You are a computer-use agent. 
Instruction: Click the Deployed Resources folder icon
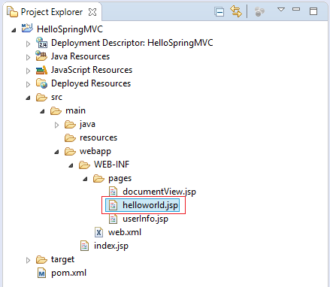pyautogui.click(x=41, y=83)
